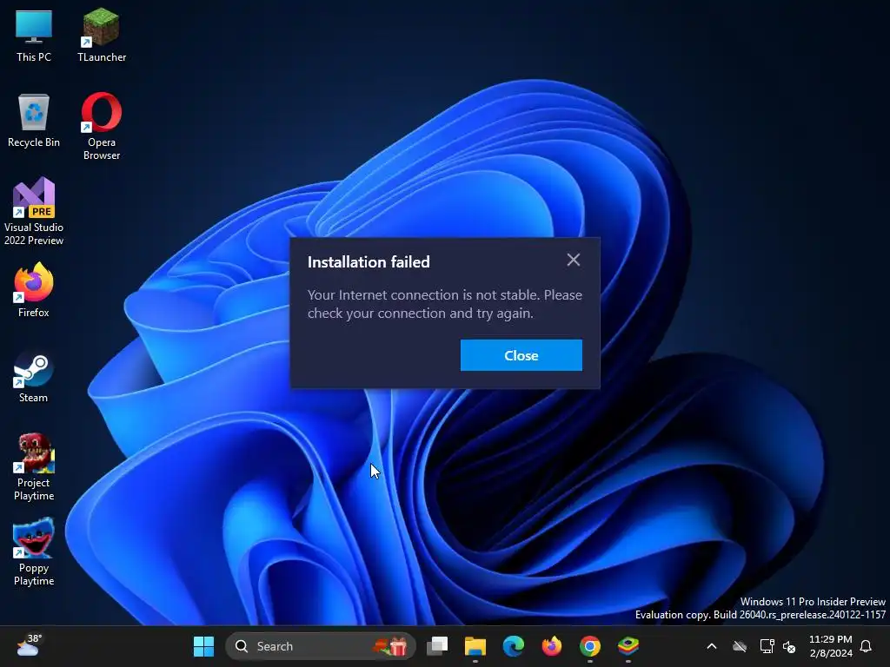The height and width of the screenshot is (667, 890).
Task: Open the notification bell icon
Action: point(866,646)
